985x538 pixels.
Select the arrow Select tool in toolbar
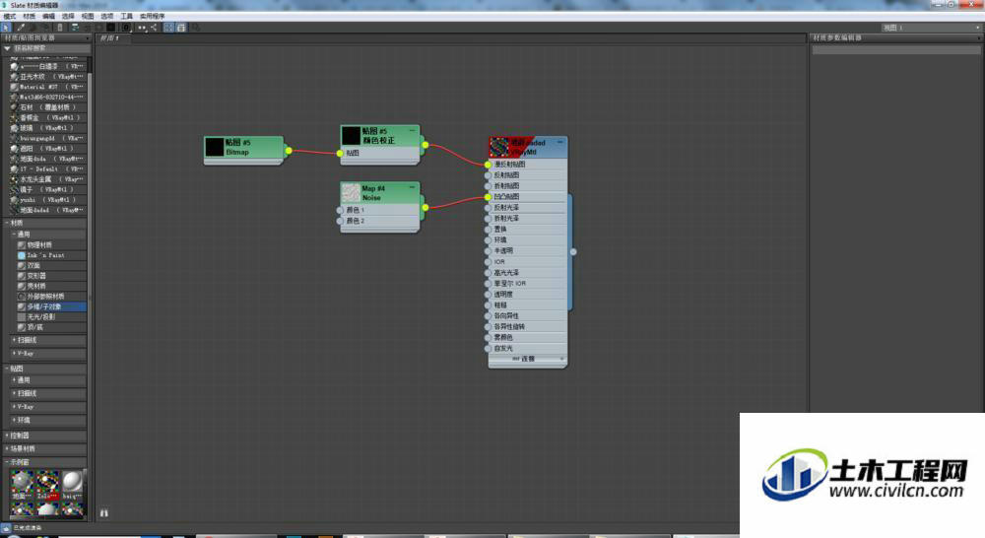point(6,27)
